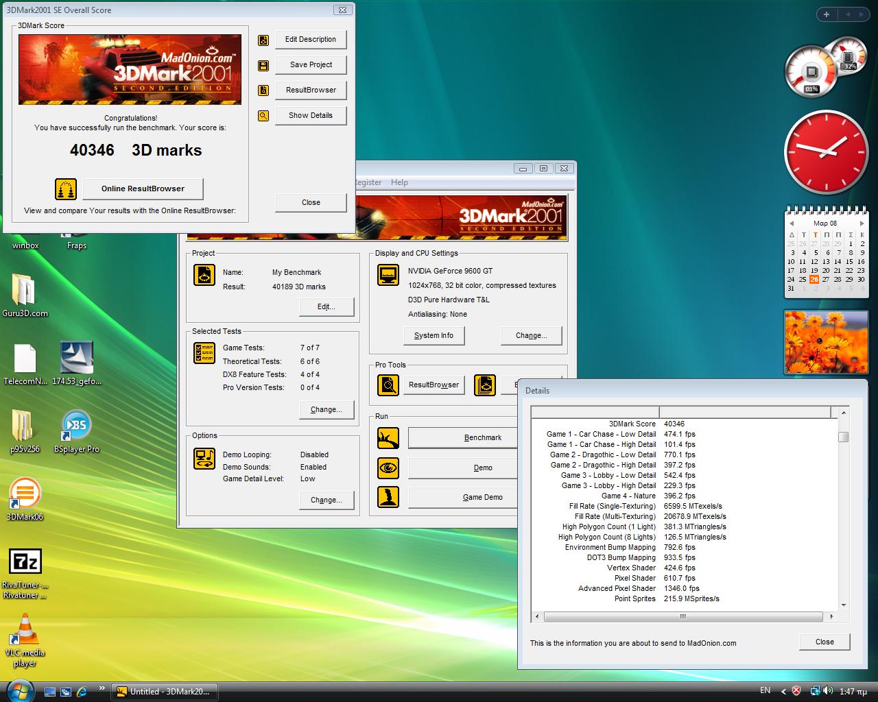The width and height of the screenshot is (878, 702).
Task: Click Close in the Details window
Action: 824,642
